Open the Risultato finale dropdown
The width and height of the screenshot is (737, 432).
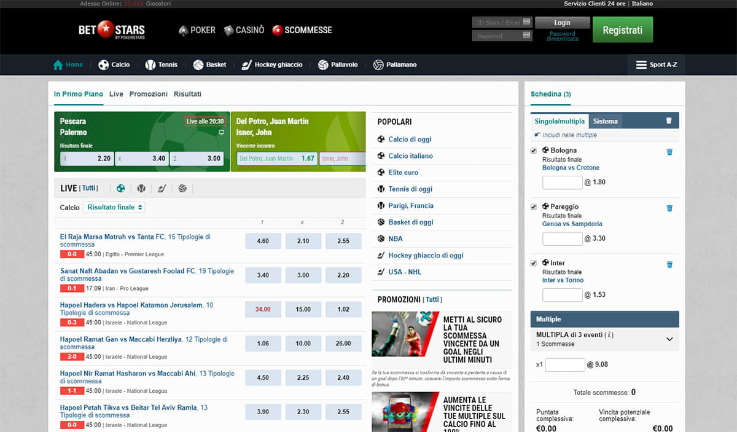pyautogui.click(x=114, y=208)
